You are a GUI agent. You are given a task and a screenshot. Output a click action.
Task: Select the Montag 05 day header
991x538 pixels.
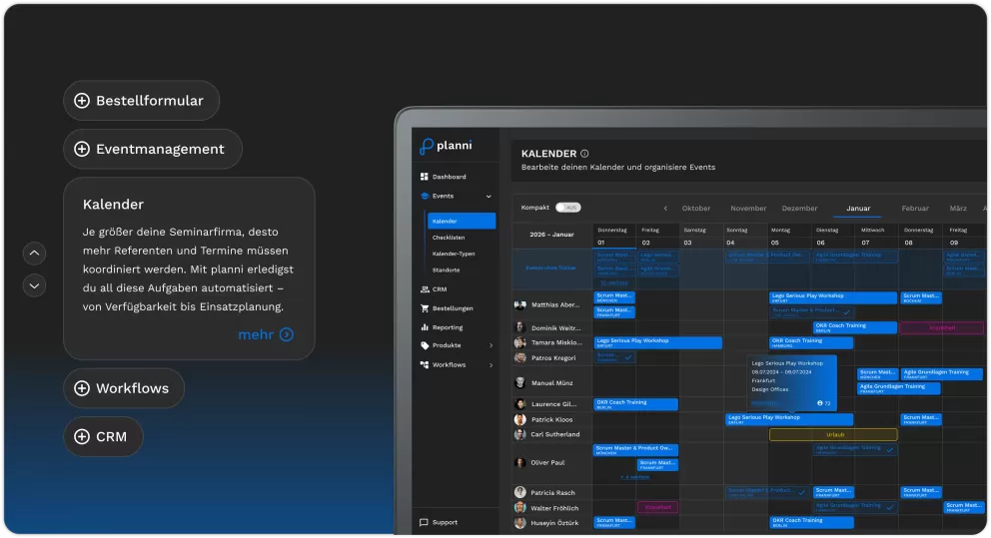tap(789, 237)
